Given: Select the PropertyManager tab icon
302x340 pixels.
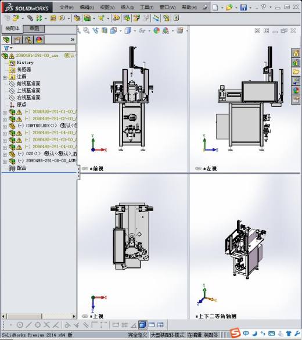Looking at the screenshot, I should pos(17,40).
